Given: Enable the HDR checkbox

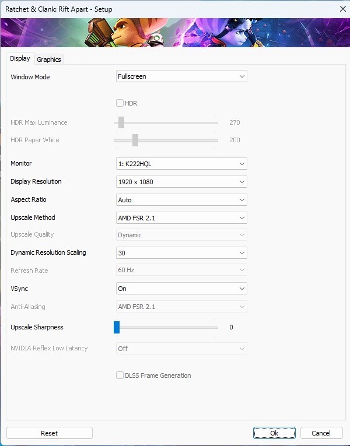Looking at the screenshot, I should point(120,103).
